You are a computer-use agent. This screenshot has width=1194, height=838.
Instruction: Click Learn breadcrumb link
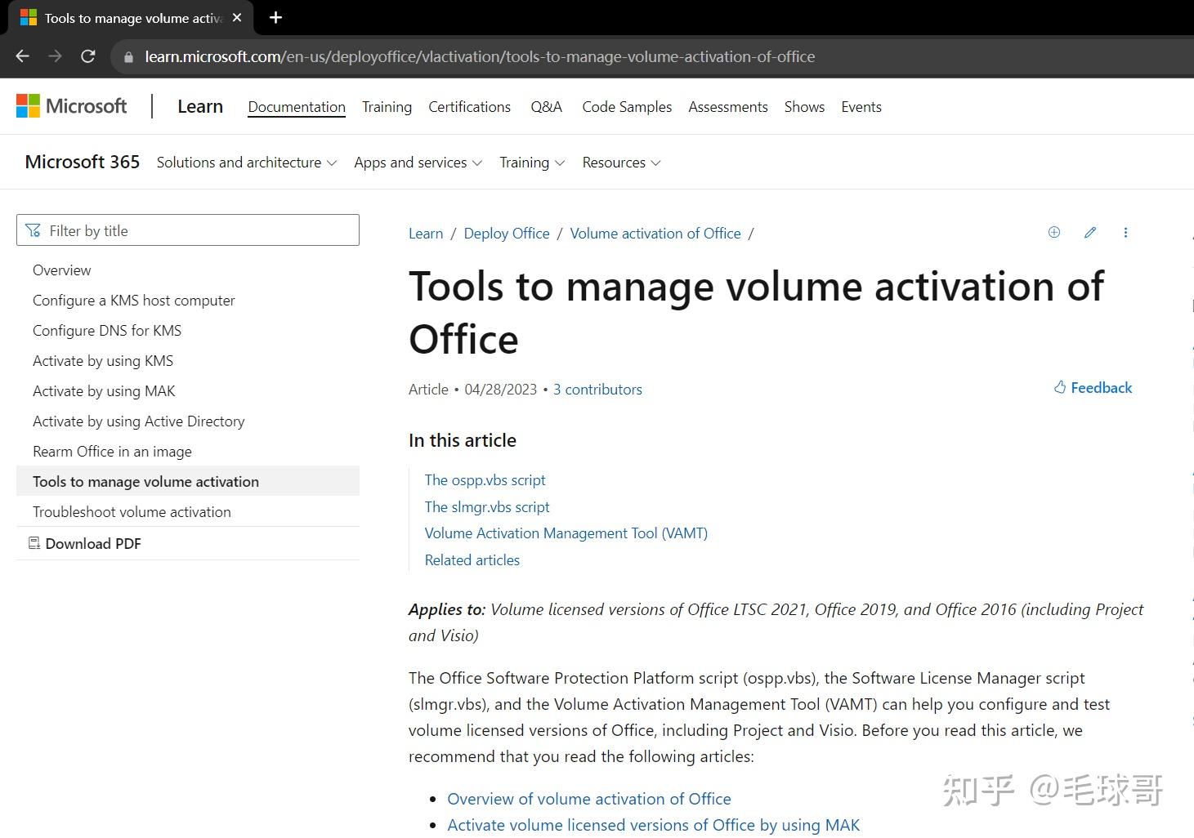point(426,234)
